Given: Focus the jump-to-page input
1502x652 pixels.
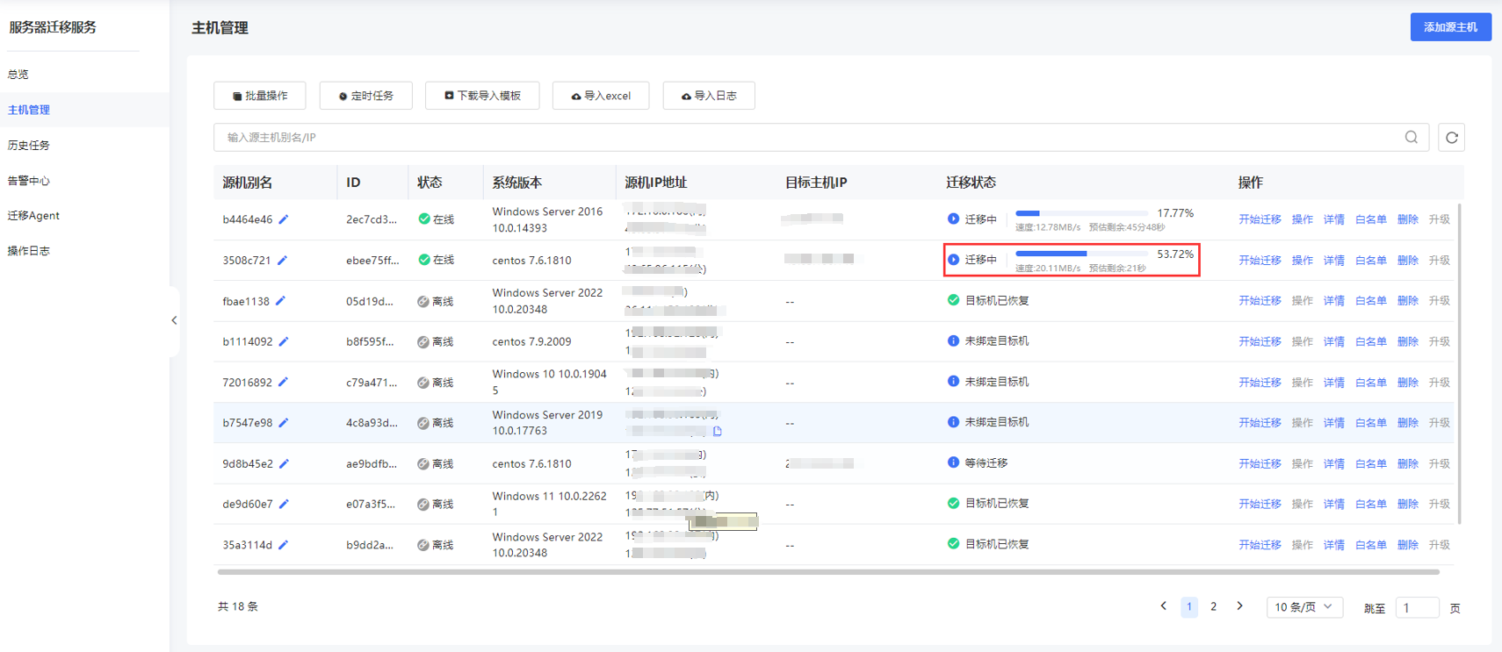Looking at the screenshot, I should [x=1417, y=607].
